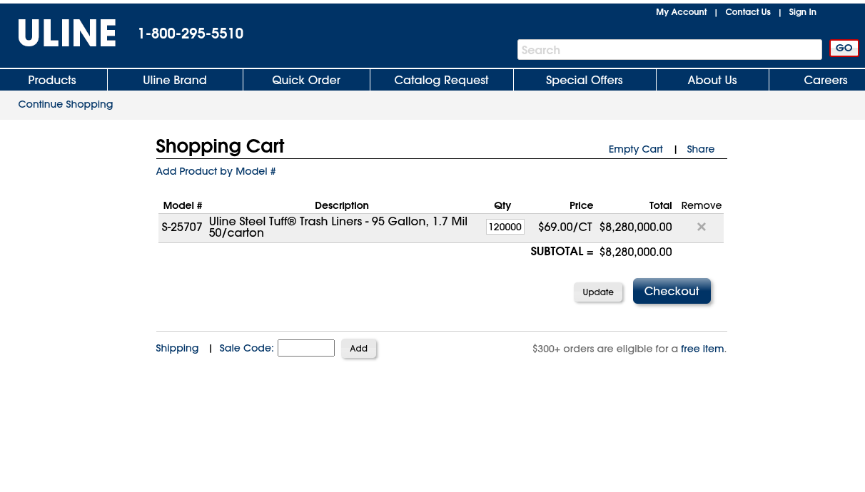Focus the Sale Code input field
Screen dimensions: 865x492
click(306, 348)
